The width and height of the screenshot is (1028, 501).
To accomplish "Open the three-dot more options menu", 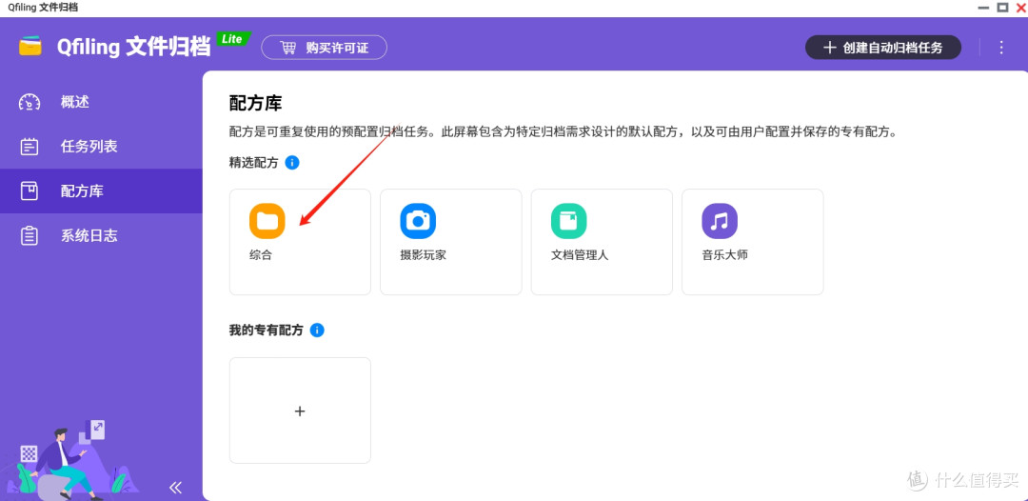I will (1001, 48).
